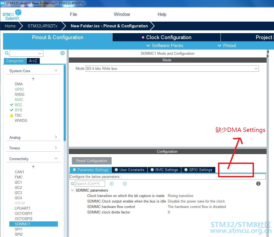Go to the Home breadcrumb
The height and width of the screenshot is (237, 274).
10,26
